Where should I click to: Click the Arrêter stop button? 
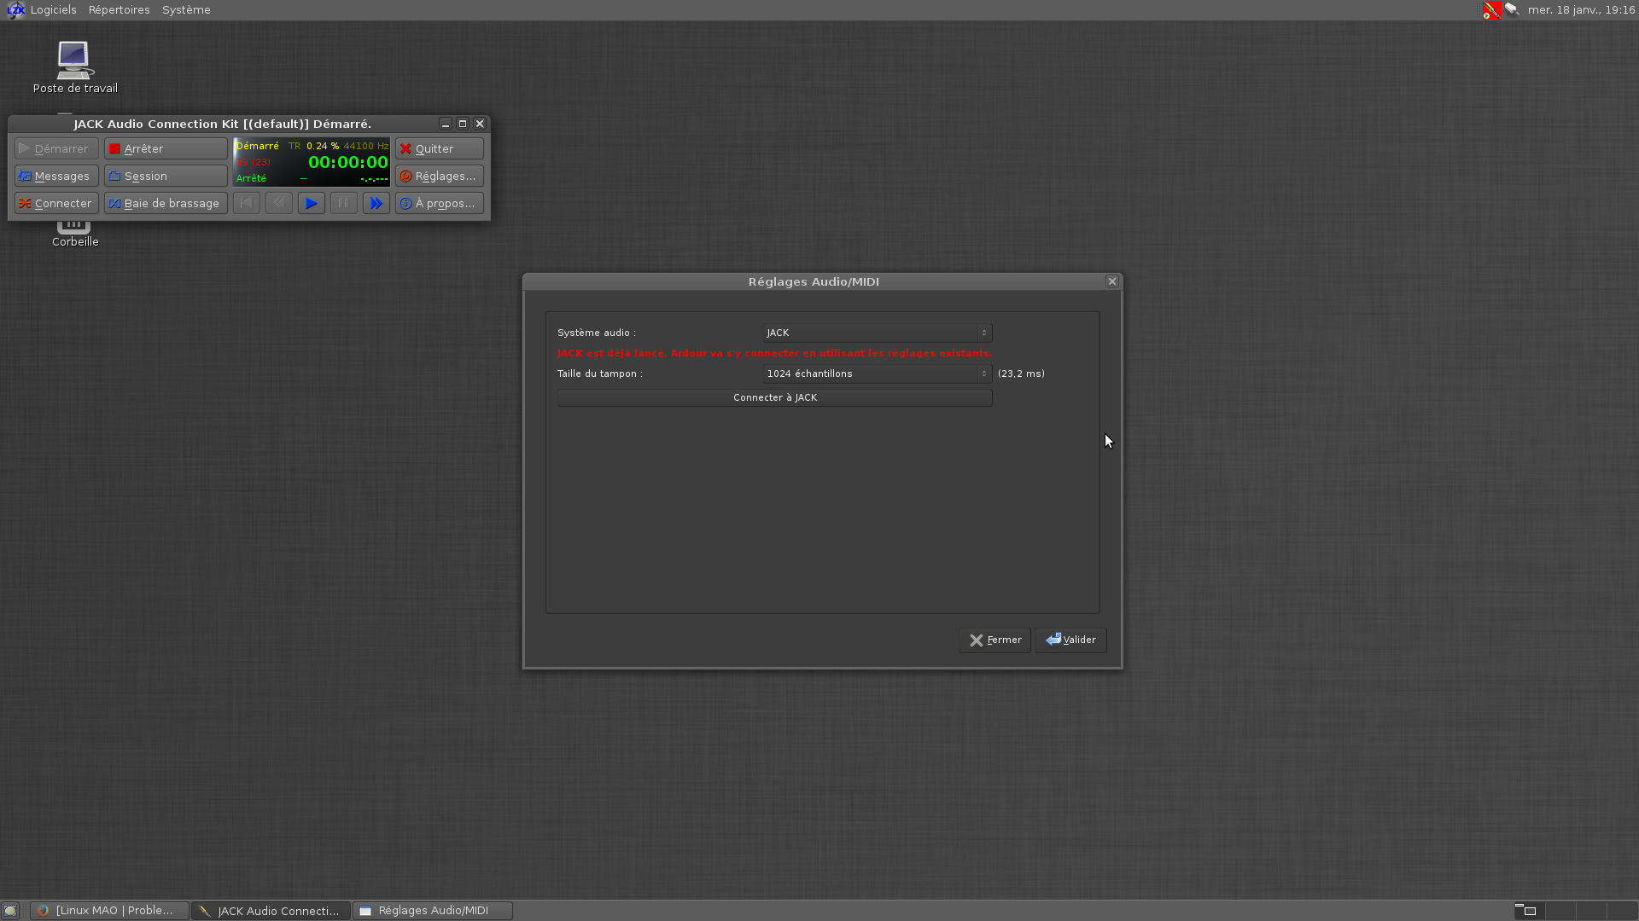pyautogui.click(x=166, y=148)
